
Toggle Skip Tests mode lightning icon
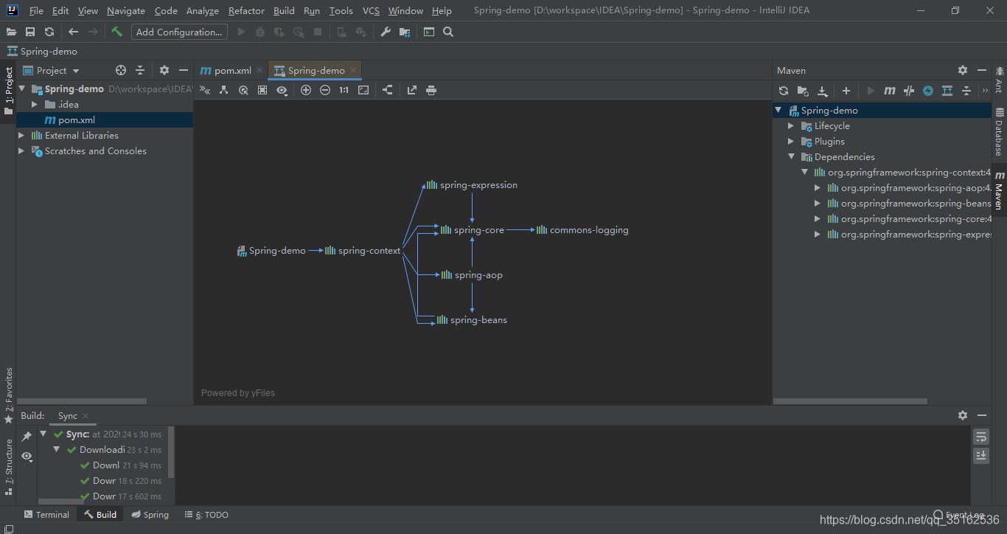[928, 91]
